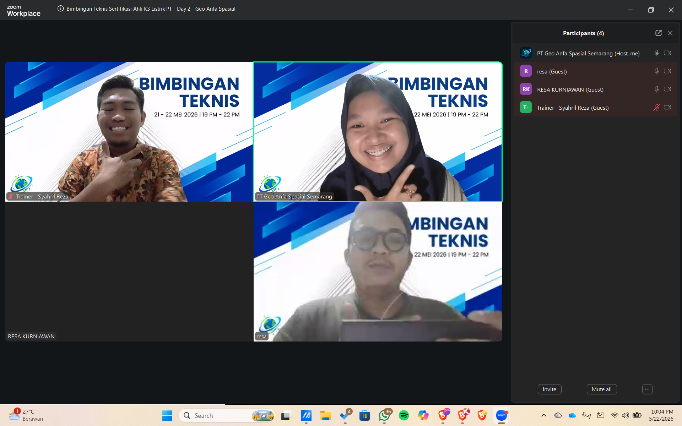Click the battery tray icon

pyautogui.click(x=637, y=415)
